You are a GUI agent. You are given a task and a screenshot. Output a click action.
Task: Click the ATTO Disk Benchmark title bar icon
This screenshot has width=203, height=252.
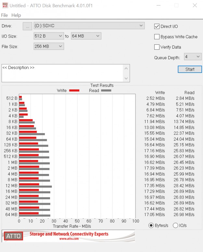5,6
